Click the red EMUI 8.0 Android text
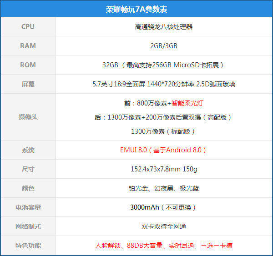 coord(163,150)
